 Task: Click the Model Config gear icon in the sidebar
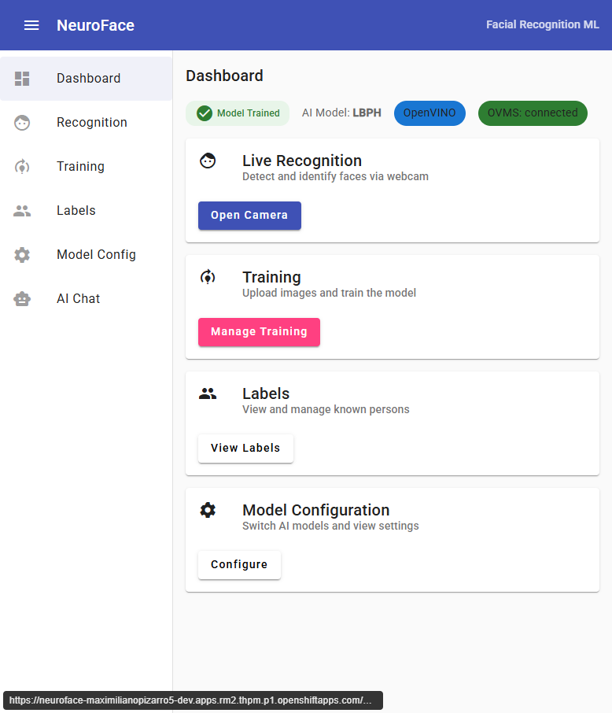pos(22,254)
